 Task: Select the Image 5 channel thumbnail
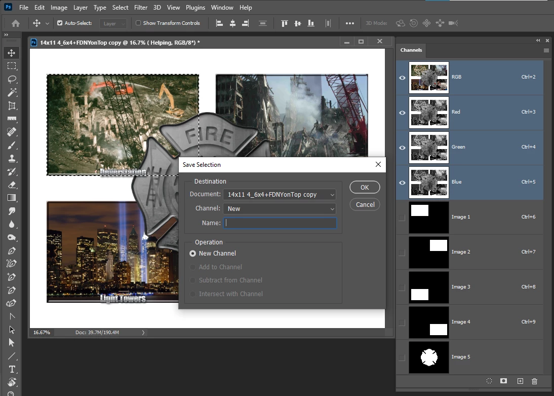click(x=428, y=357)
